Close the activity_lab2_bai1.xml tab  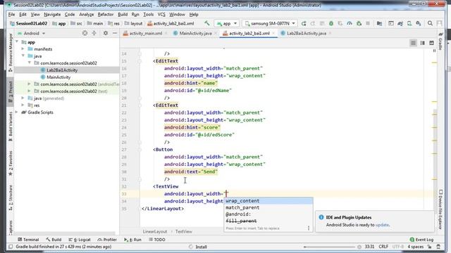click(x=273, y=33)
